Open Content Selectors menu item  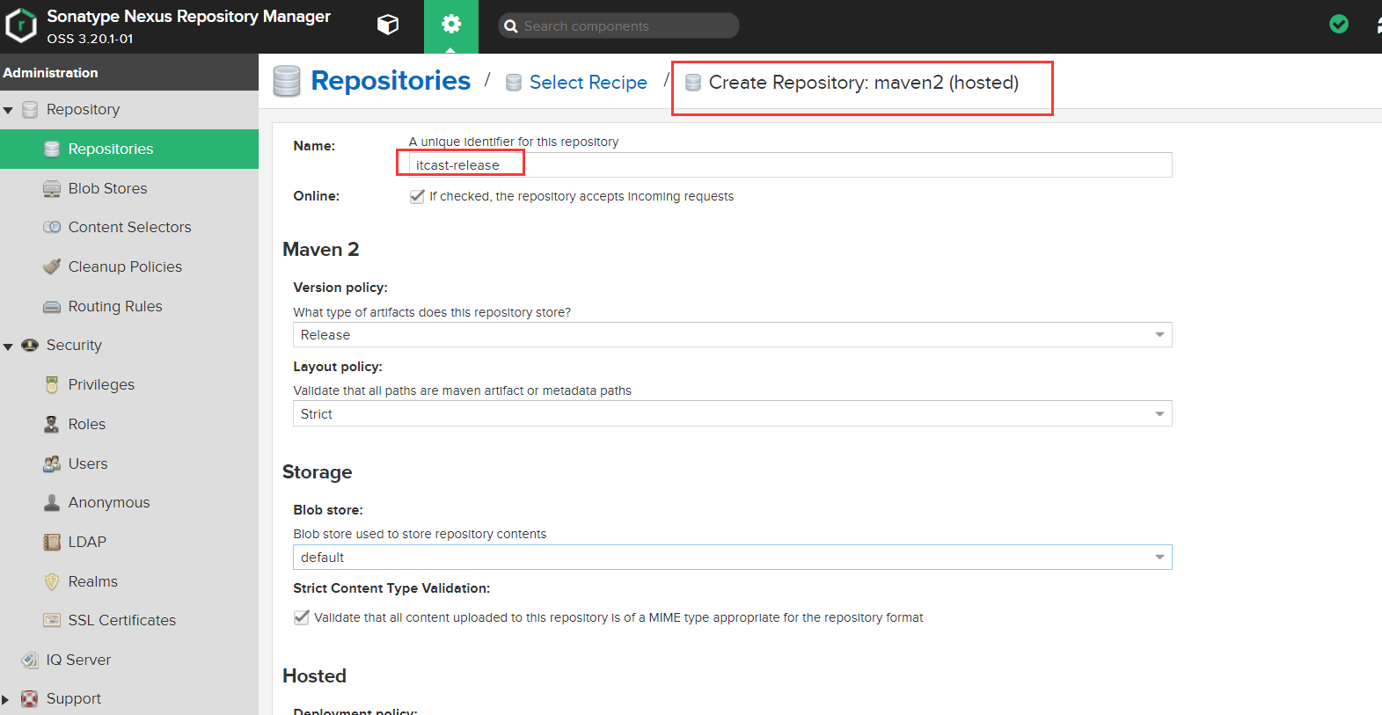click(x=129, y=227)
